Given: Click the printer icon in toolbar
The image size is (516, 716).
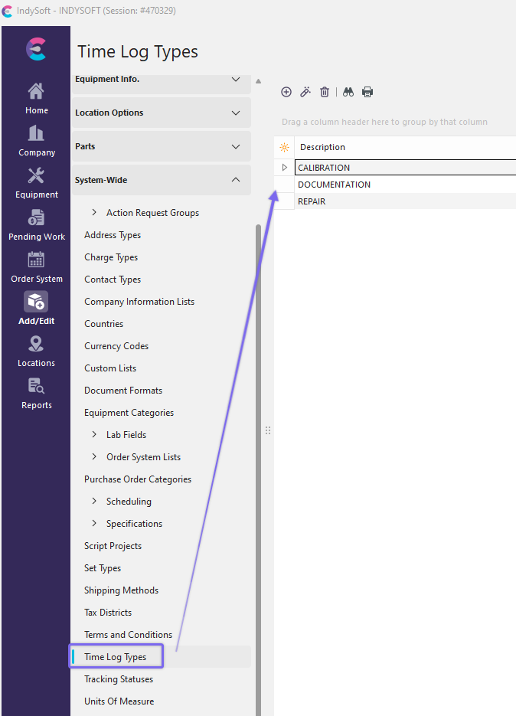Looking at the screenshot, I should 367,92.
